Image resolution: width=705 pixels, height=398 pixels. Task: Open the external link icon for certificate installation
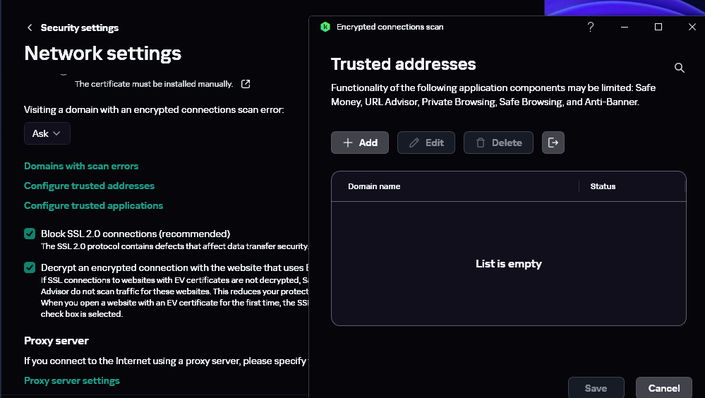tap(246, 84)
